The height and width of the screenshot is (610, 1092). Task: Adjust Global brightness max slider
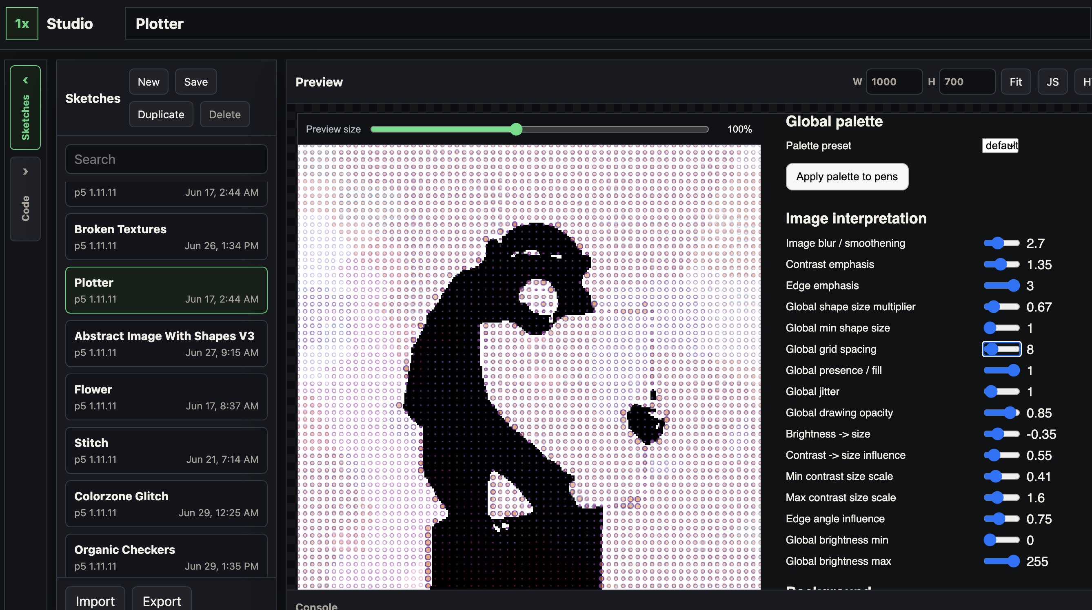1001,561
